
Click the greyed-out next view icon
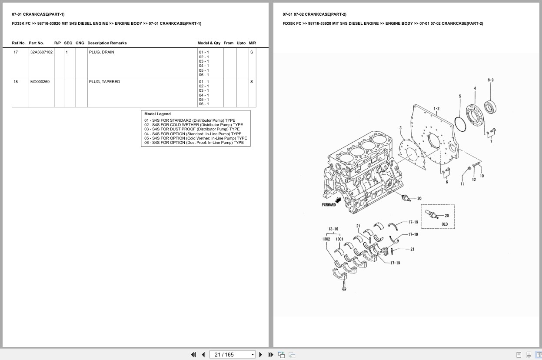(x=292, y=355)
